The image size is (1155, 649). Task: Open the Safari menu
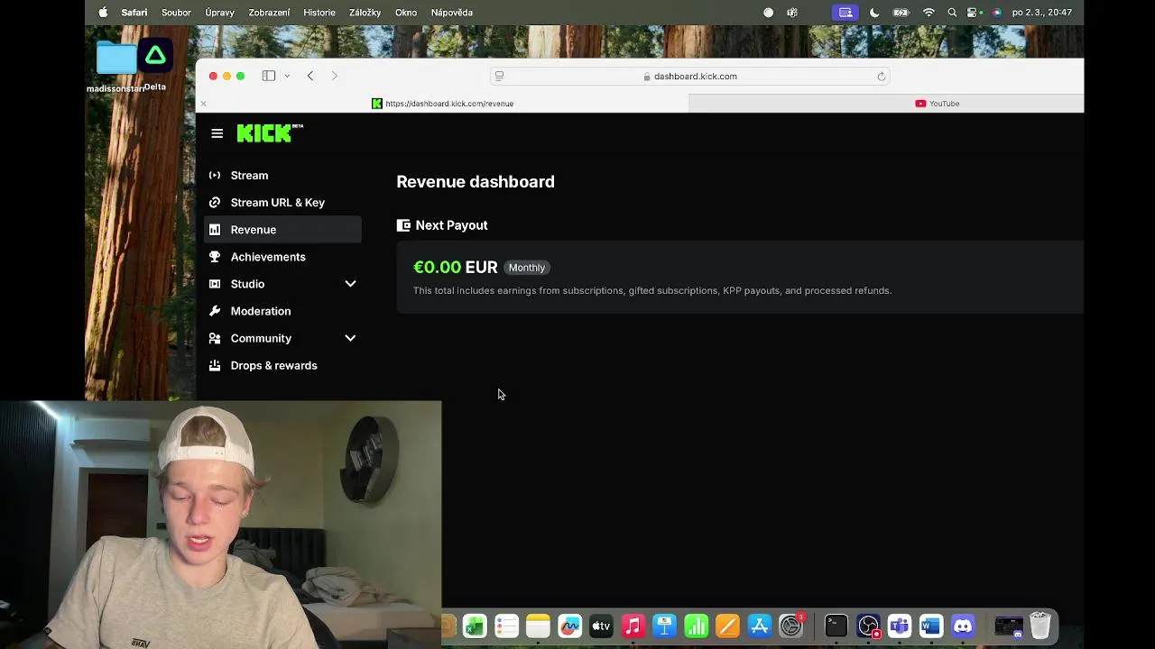134,13
